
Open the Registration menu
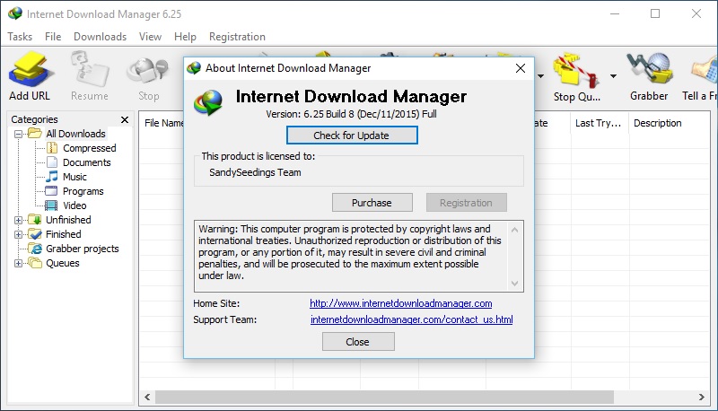[237, 37]
